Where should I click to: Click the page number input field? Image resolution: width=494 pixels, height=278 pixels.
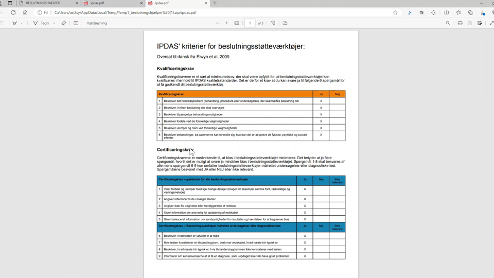pyautogui.click(x=250, y=23)
